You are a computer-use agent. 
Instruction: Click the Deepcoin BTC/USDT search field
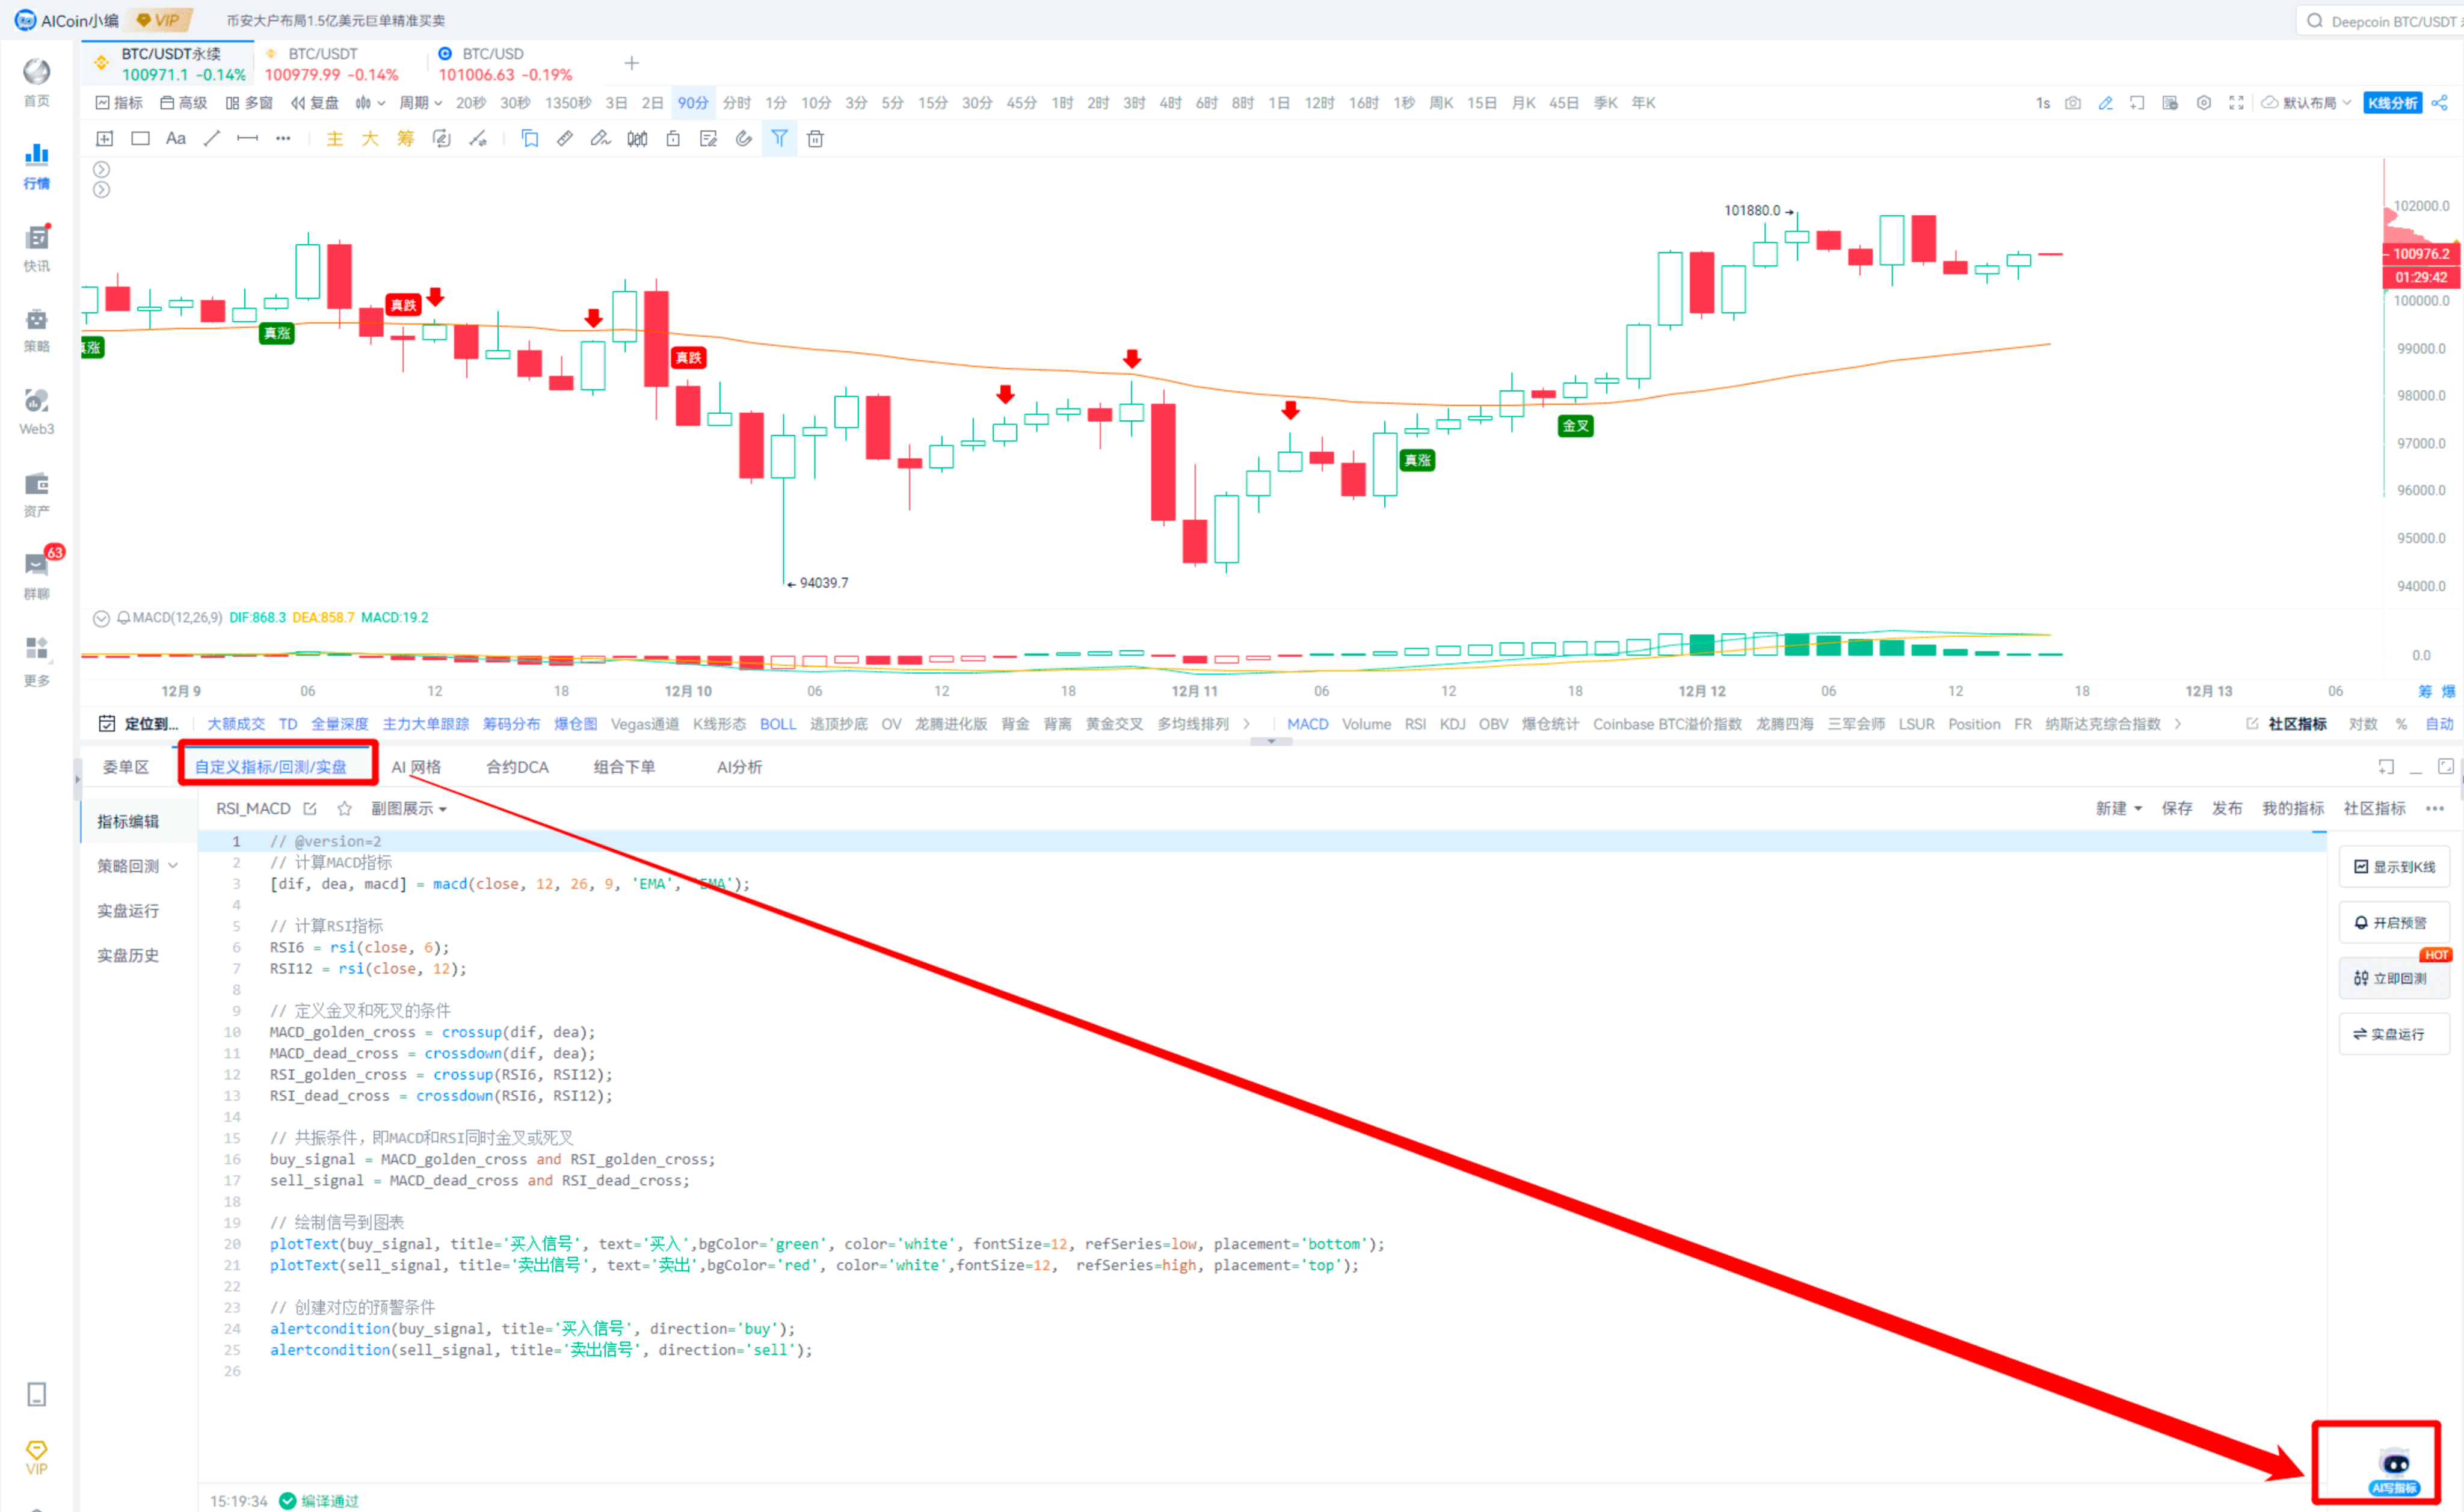coord(2380,21)
